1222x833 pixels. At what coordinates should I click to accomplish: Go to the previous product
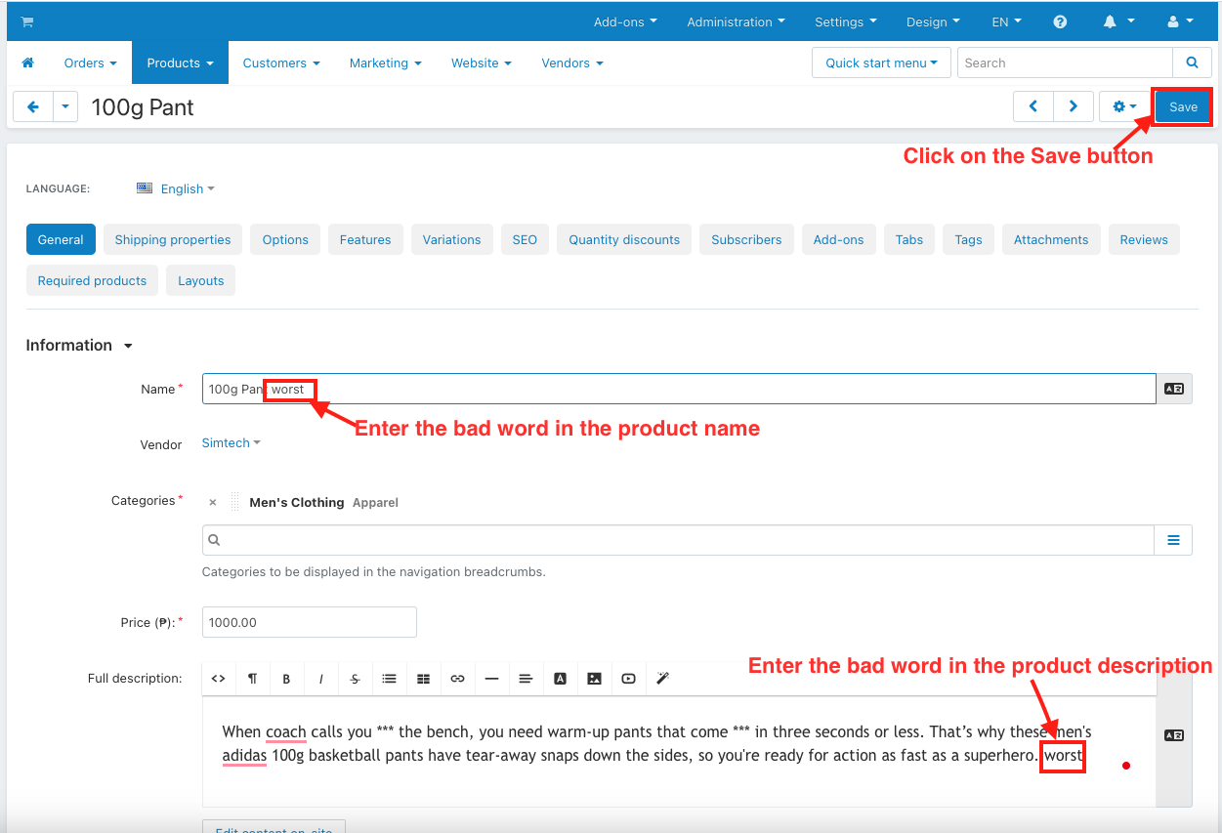point(1032,107)
